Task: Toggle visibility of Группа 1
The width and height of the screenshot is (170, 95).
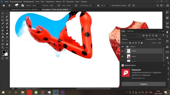Action: point(122,47)
